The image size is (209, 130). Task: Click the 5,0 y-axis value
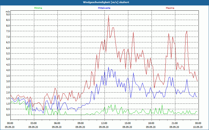[8, 59]
